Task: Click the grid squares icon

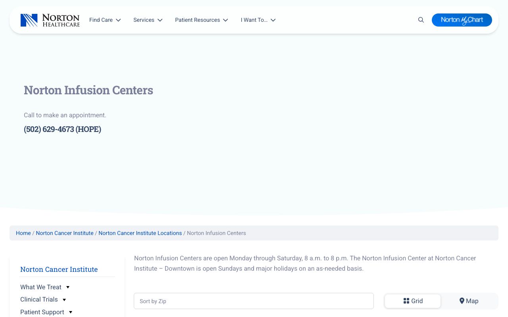Action: (406, 301)
